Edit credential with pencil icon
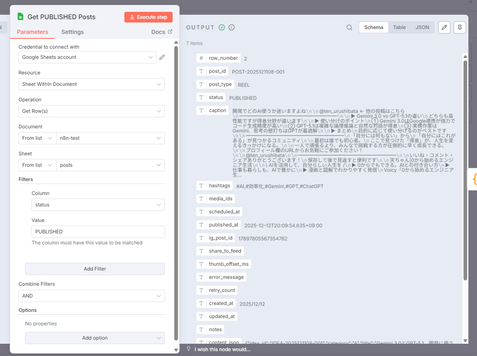477x356 pixels. click(162, 57)
